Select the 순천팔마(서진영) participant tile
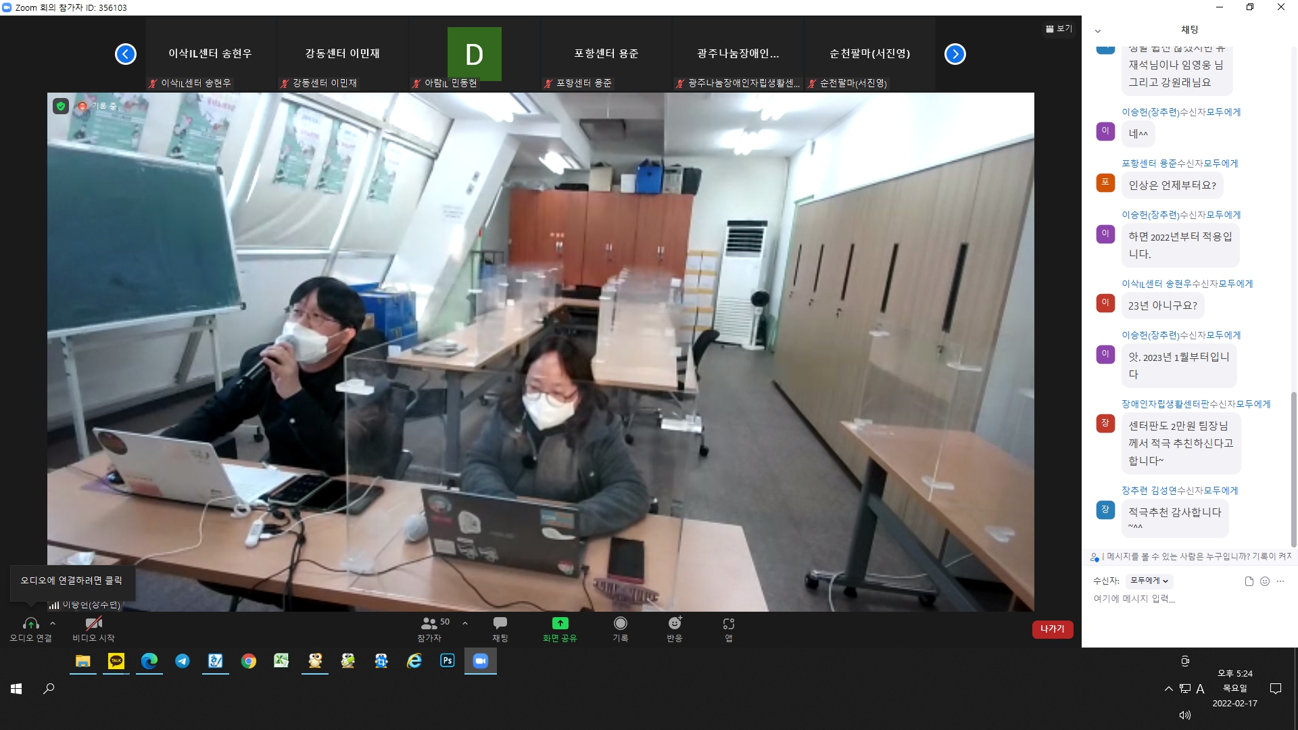Image resolution: width=1298 pixels, height=730 pixels. [x=869, y=54]
